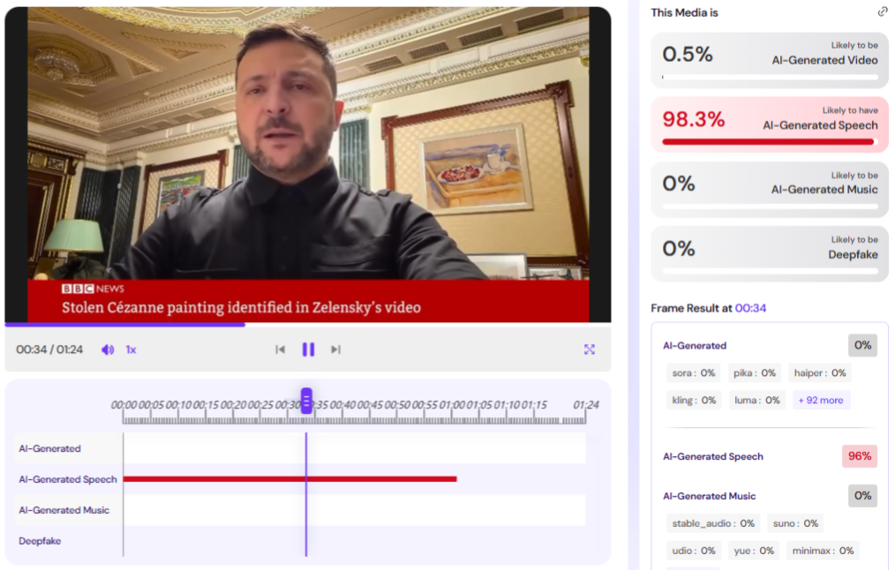The width and height of the screenshot is (895, 570).
Task: Click the AI-Generated frame result heading
Action: (695, 346)
